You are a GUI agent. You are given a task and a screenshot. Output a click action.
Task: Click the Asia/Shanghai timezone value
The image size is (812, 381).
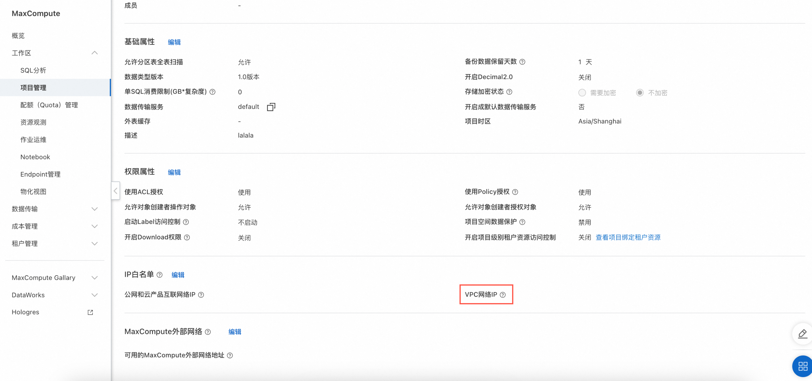[x=600, y=122]
